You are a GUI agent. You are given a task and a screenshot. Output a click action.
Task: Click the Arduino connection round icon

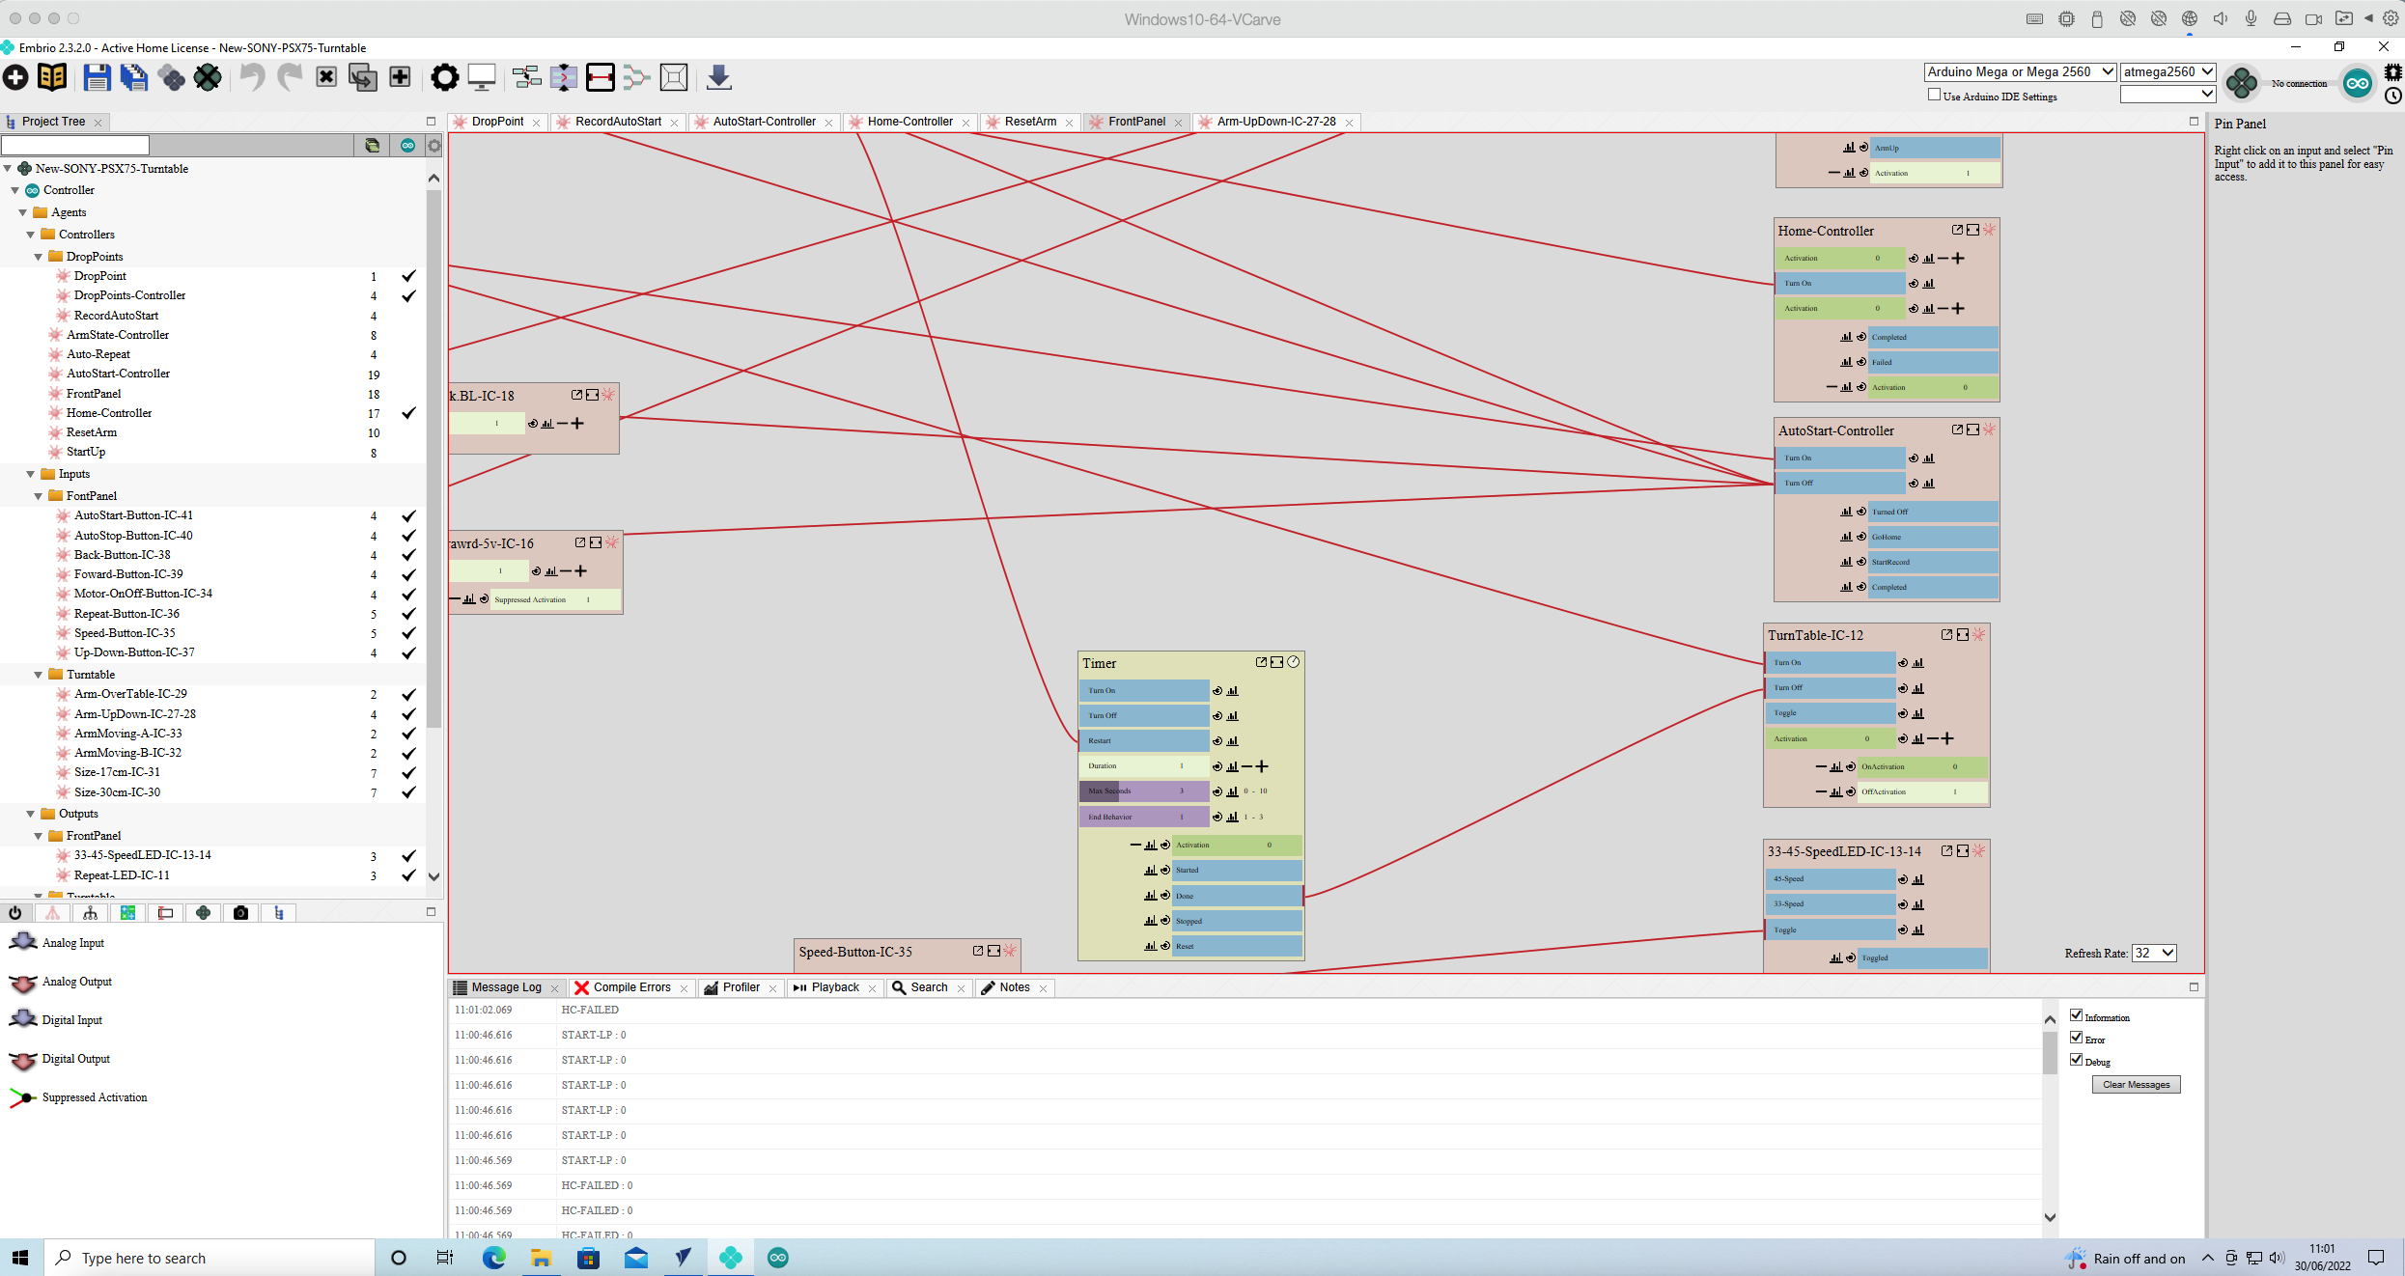point(2357,83)
